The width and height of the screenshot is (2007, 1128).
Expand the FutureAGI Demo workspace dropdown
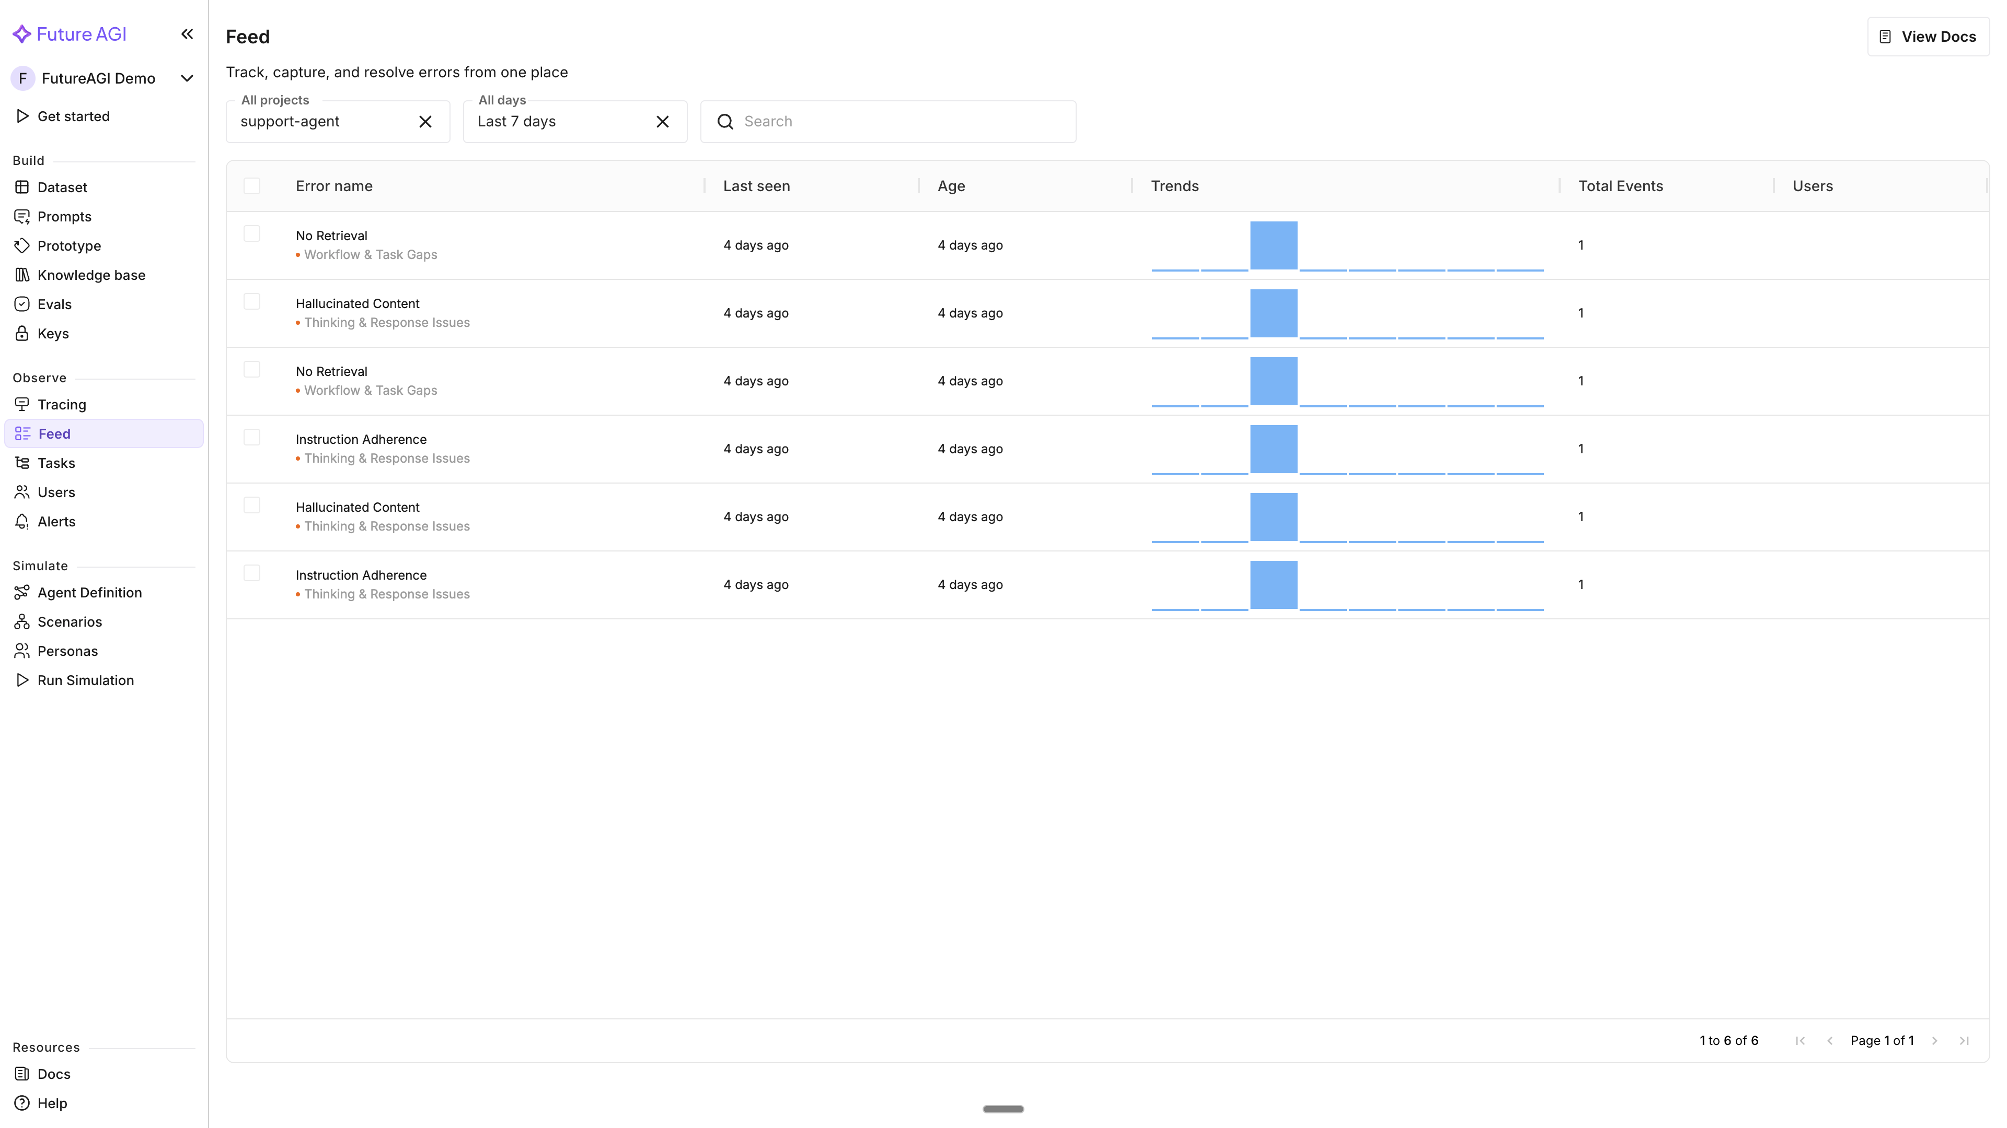click(x=186, y=78)
